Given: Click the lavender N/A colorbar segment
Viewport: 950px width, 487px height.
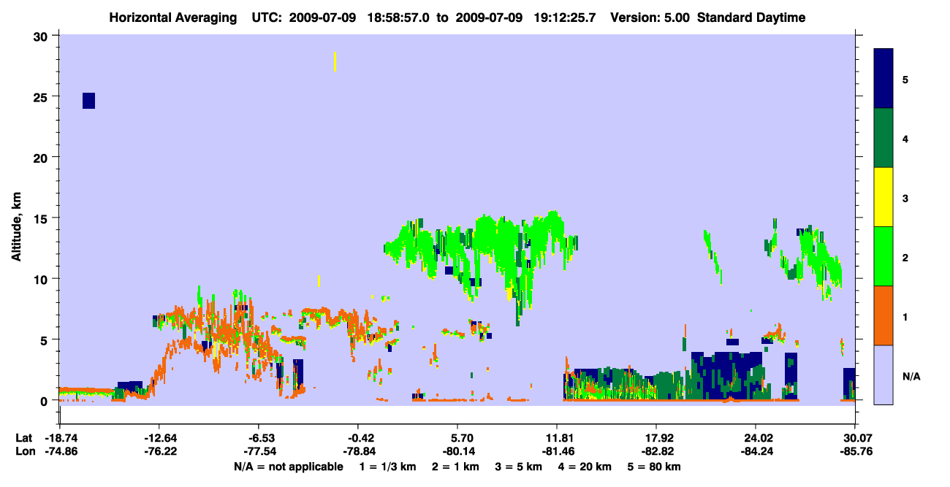Looking at the screenshot, I should pos(883,375).
